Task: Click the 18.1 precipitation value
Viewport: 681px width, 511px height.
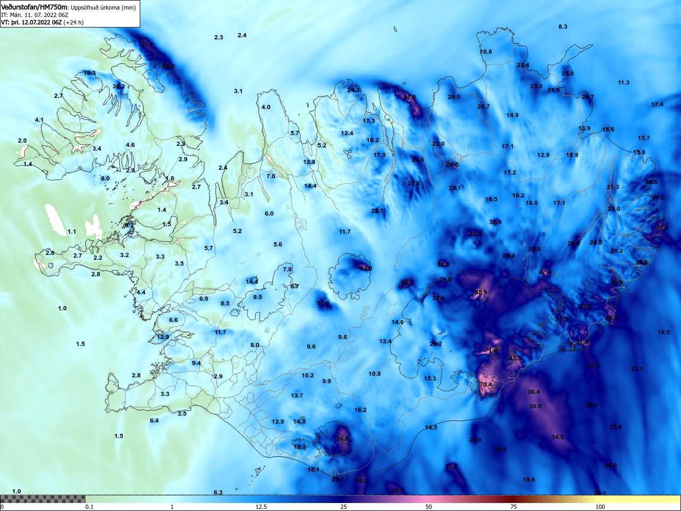Action: tap(313, 469)
